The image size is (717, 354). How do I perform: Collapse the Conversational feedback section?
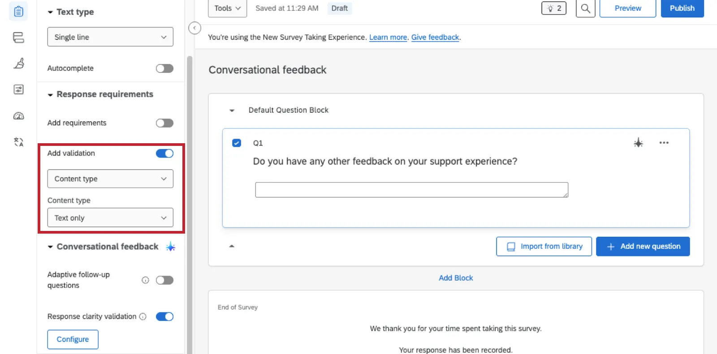[50, 247]
